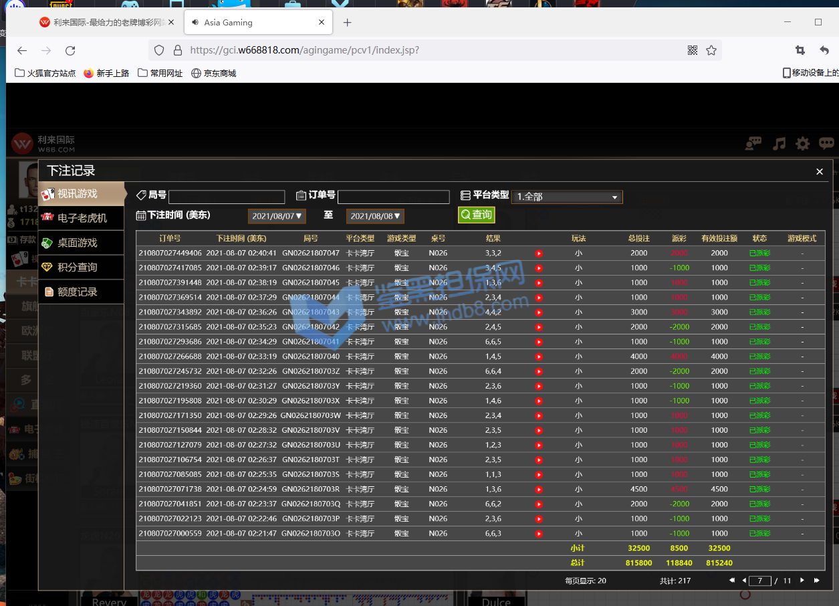Open the start date picker 2021/08/07
The width and height of the screenshot is (839, 606).
(x=277, y=216)
